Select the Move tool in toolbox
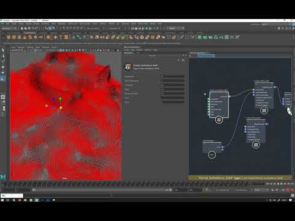 click(2, 67)
